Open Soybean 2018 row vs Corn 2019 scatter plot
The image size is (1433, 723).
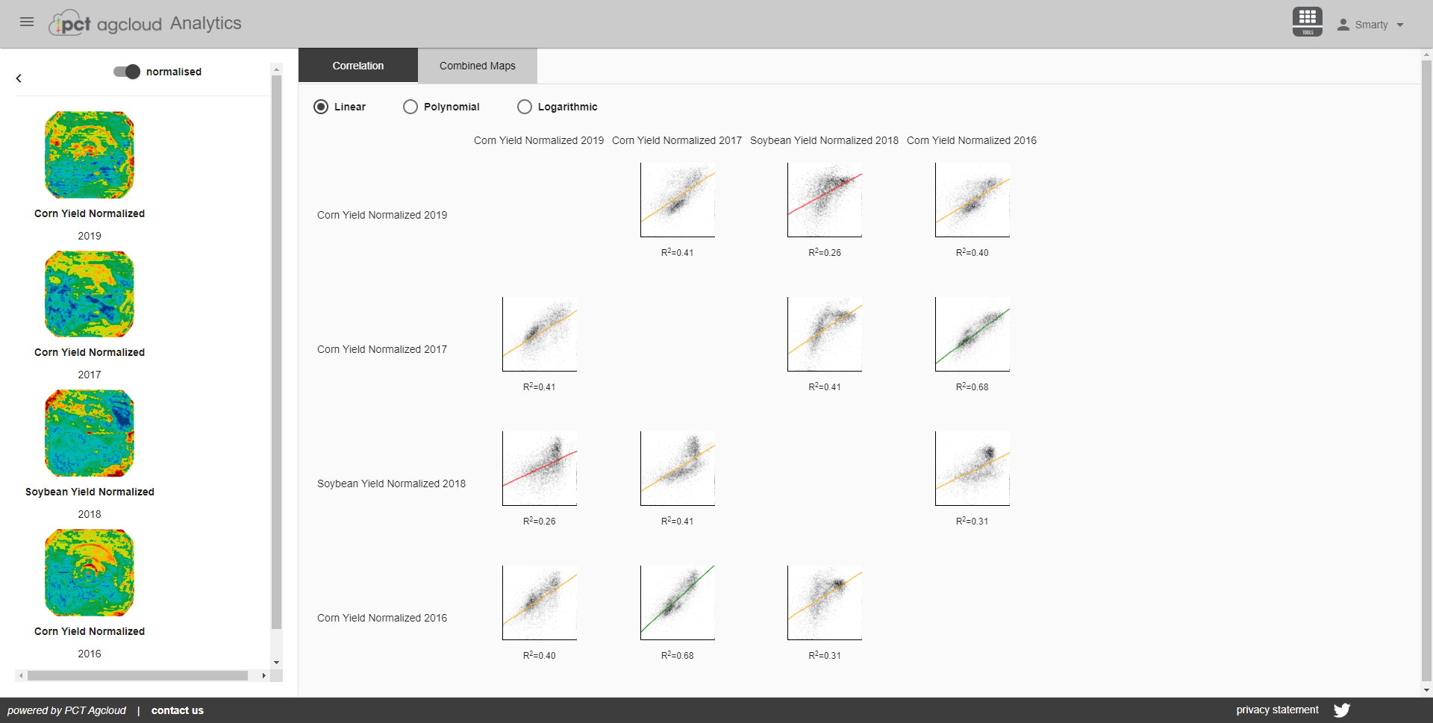point(540,469)
